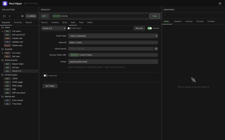Select the Requests tab in Collection
Image resolution: width=225 pixels, height=140 pixels.
pos(6,22)
